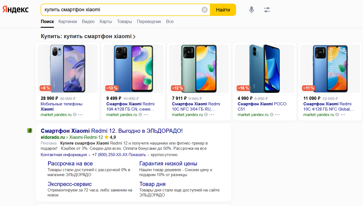This screenshot has width=363, height=206.
Task: Open the Все tab
Action: pyautogui.click(x=170, y=21)
